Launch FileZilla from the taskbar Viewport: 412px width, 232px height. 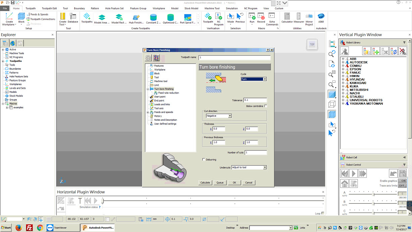point(29,228)
